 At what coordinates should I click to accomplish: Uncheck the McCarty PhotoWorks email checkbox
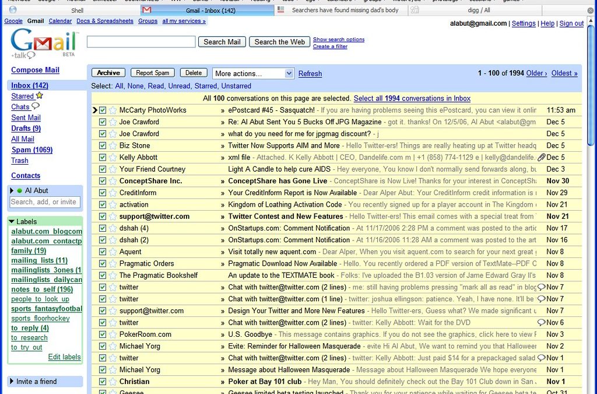[103, 110]
